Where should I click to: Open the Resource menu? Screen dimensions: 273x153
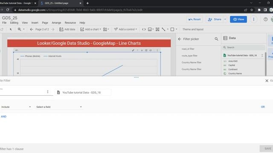pos(70,23)
